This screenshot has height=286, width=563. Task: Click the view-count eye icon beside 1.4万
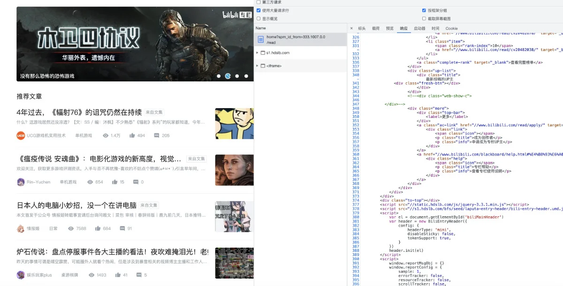coord(105,136)
